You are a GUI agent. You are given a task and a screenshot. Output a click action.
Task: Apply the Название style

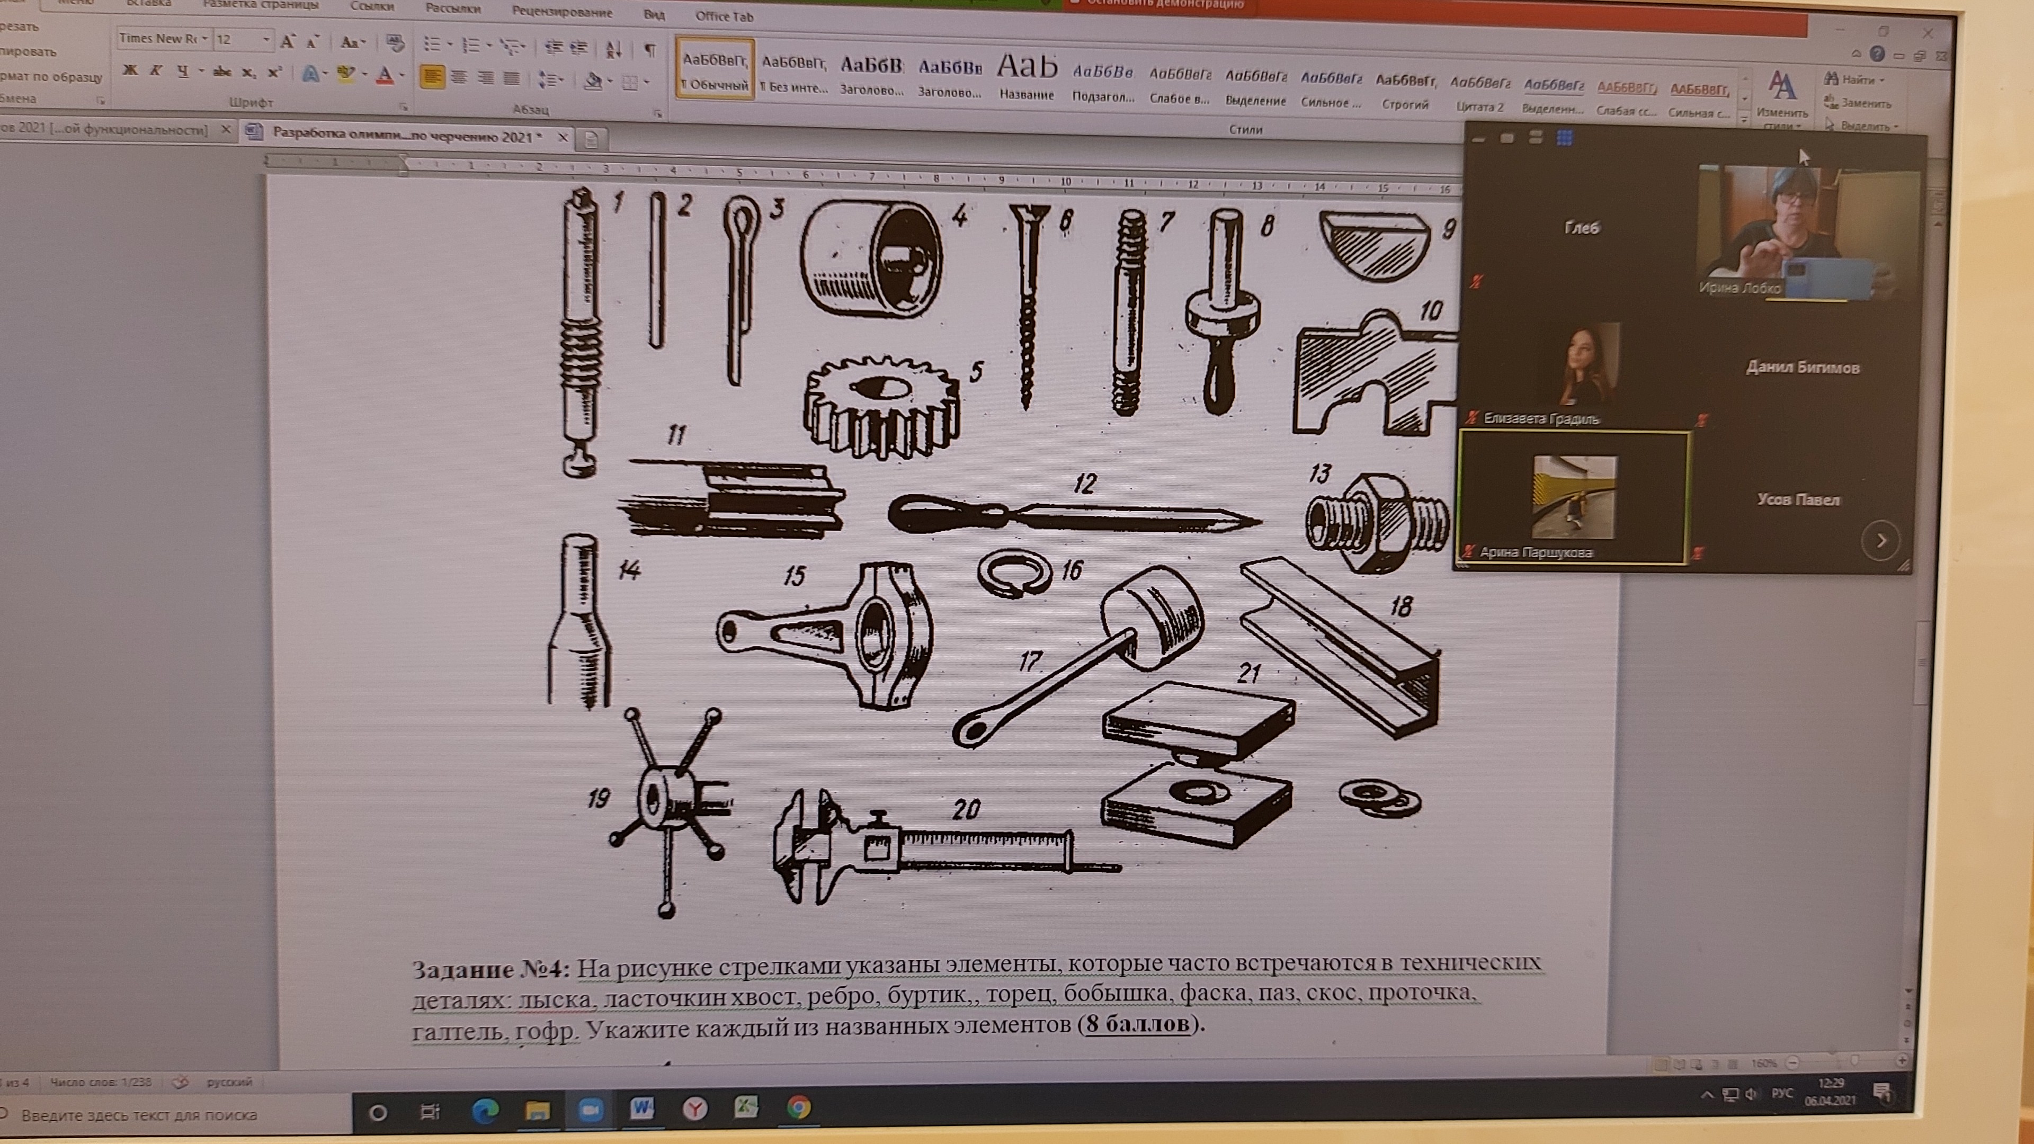[1027, 76]
